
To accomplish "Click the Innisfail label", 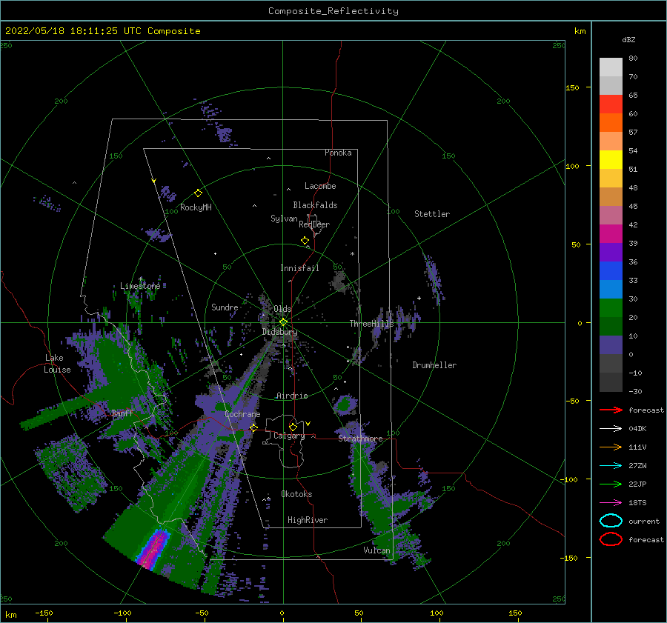I will (x=299, y=268).
